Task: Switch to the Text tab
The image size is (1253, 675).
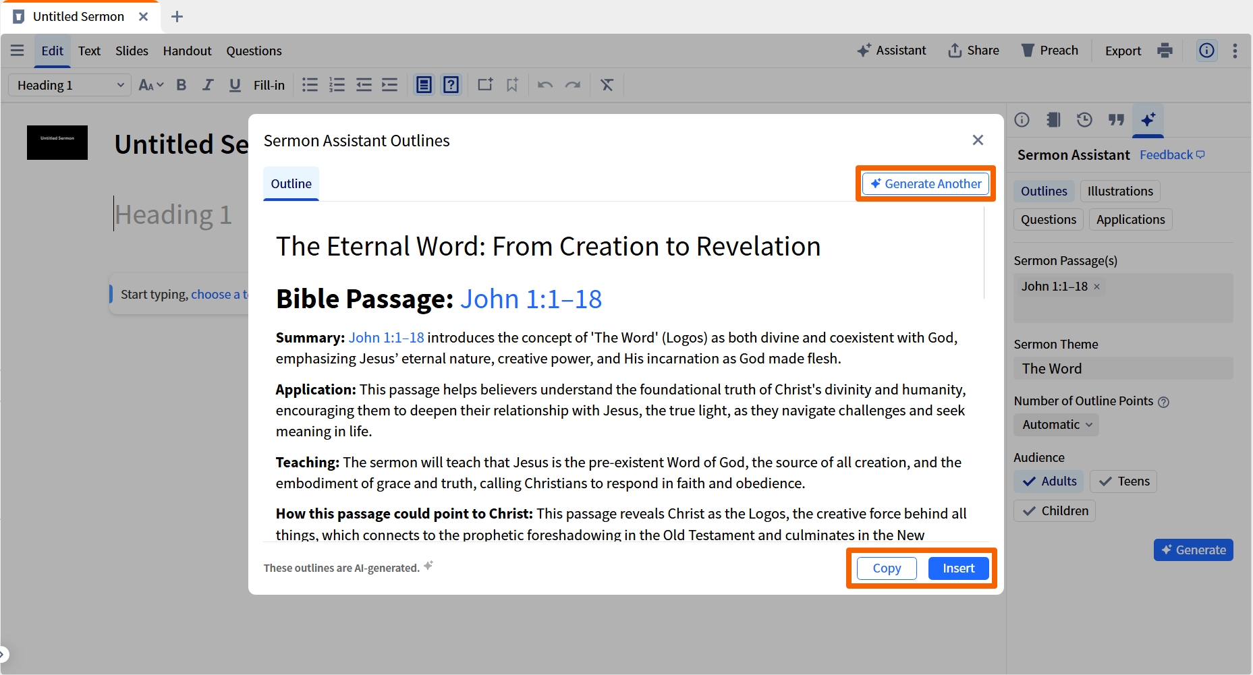Action: point(89,51)
